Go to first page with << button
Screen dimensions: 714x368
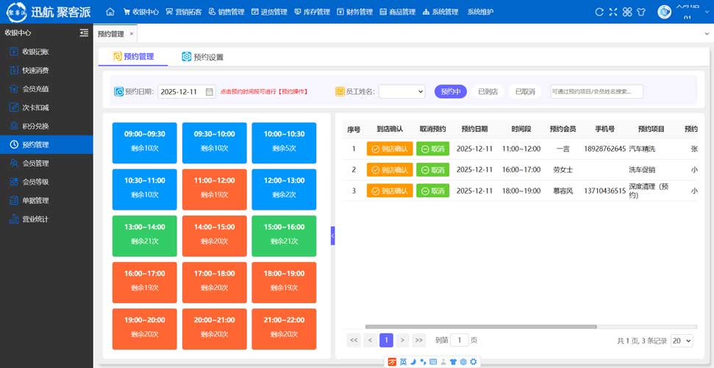[x=354, y=340]
